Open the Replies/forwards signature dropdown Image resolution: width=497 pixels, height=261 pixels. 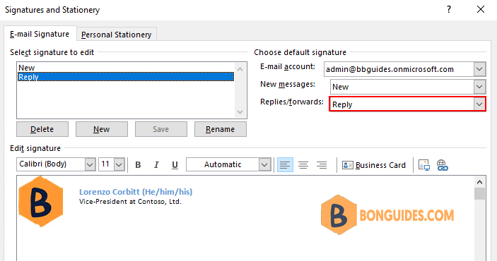pyautogui.click(x=479, y=104)
